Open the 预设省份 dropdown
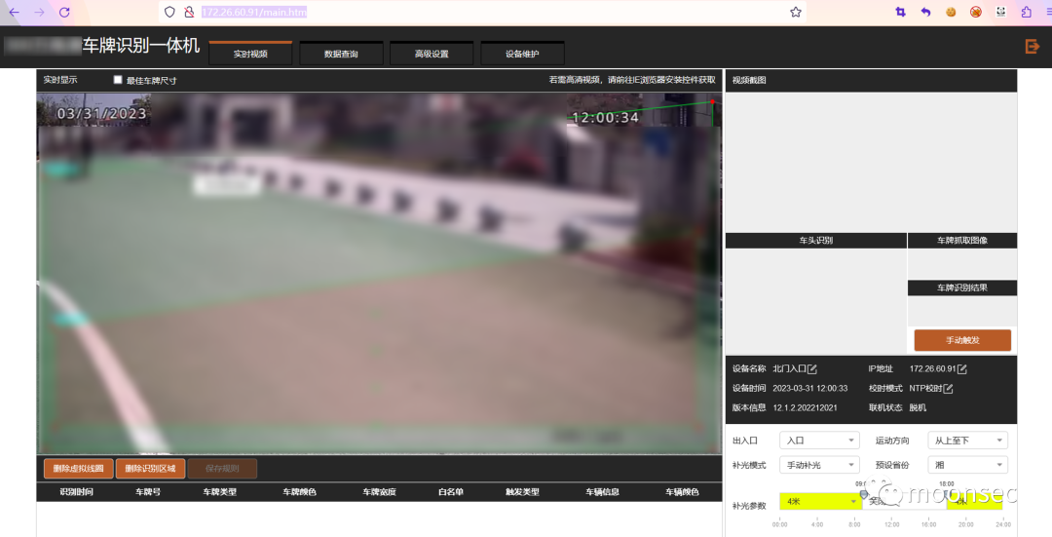The width and height of the screenshot is (1052, 537). [967, 465]
